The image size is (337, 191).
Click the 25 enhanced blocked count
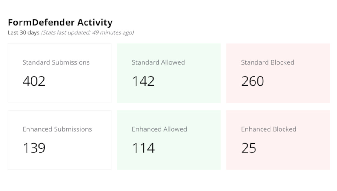pos(248,148)
